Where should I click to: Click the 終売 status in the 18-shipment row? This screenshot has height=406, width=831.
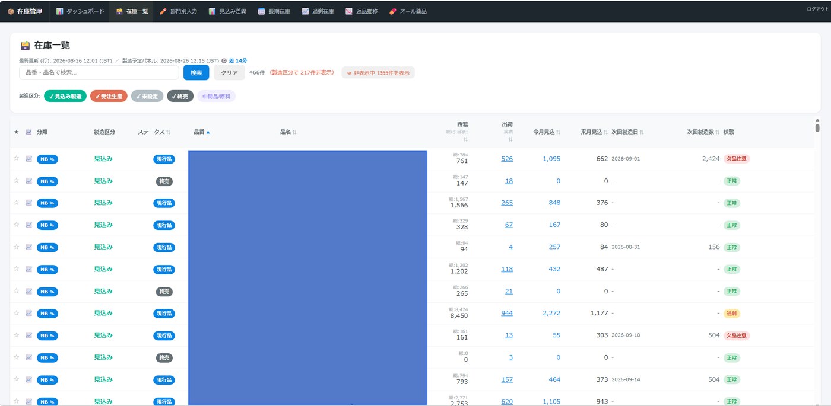click(164, 181)
